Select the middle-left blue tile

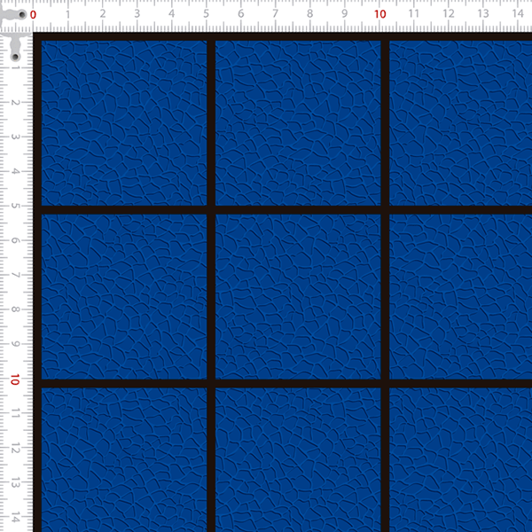point(124,297)
